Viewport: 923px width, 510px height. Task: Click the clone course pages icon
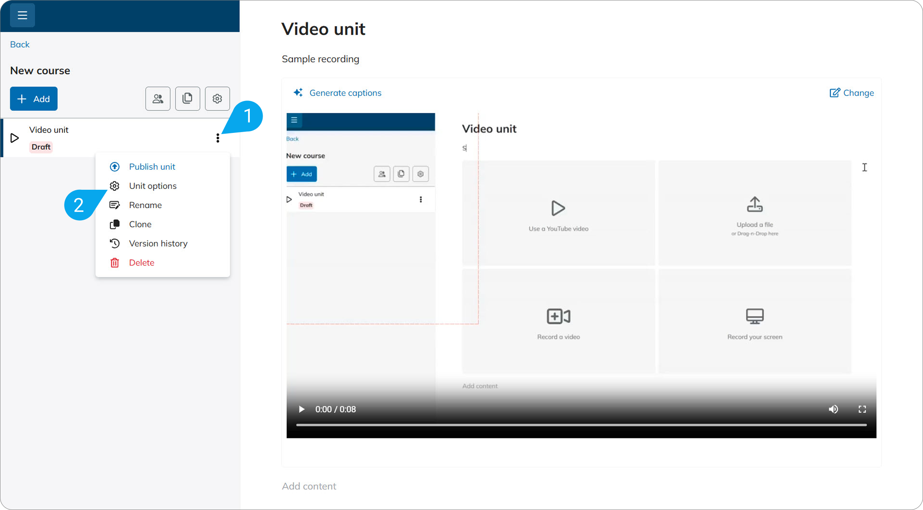pyautogui.click(x=187, y=98)
